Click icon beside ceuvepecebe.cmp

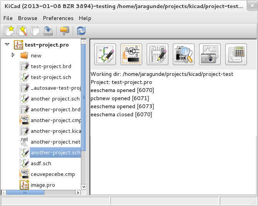pos(24,174)
